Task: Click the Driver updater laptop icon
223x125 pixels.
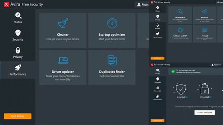Action: pos(63,60)
